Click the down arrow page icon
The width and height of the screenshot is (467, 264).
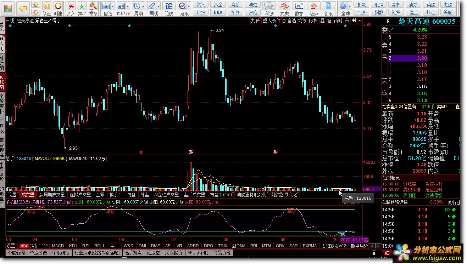tap(35, 12)
